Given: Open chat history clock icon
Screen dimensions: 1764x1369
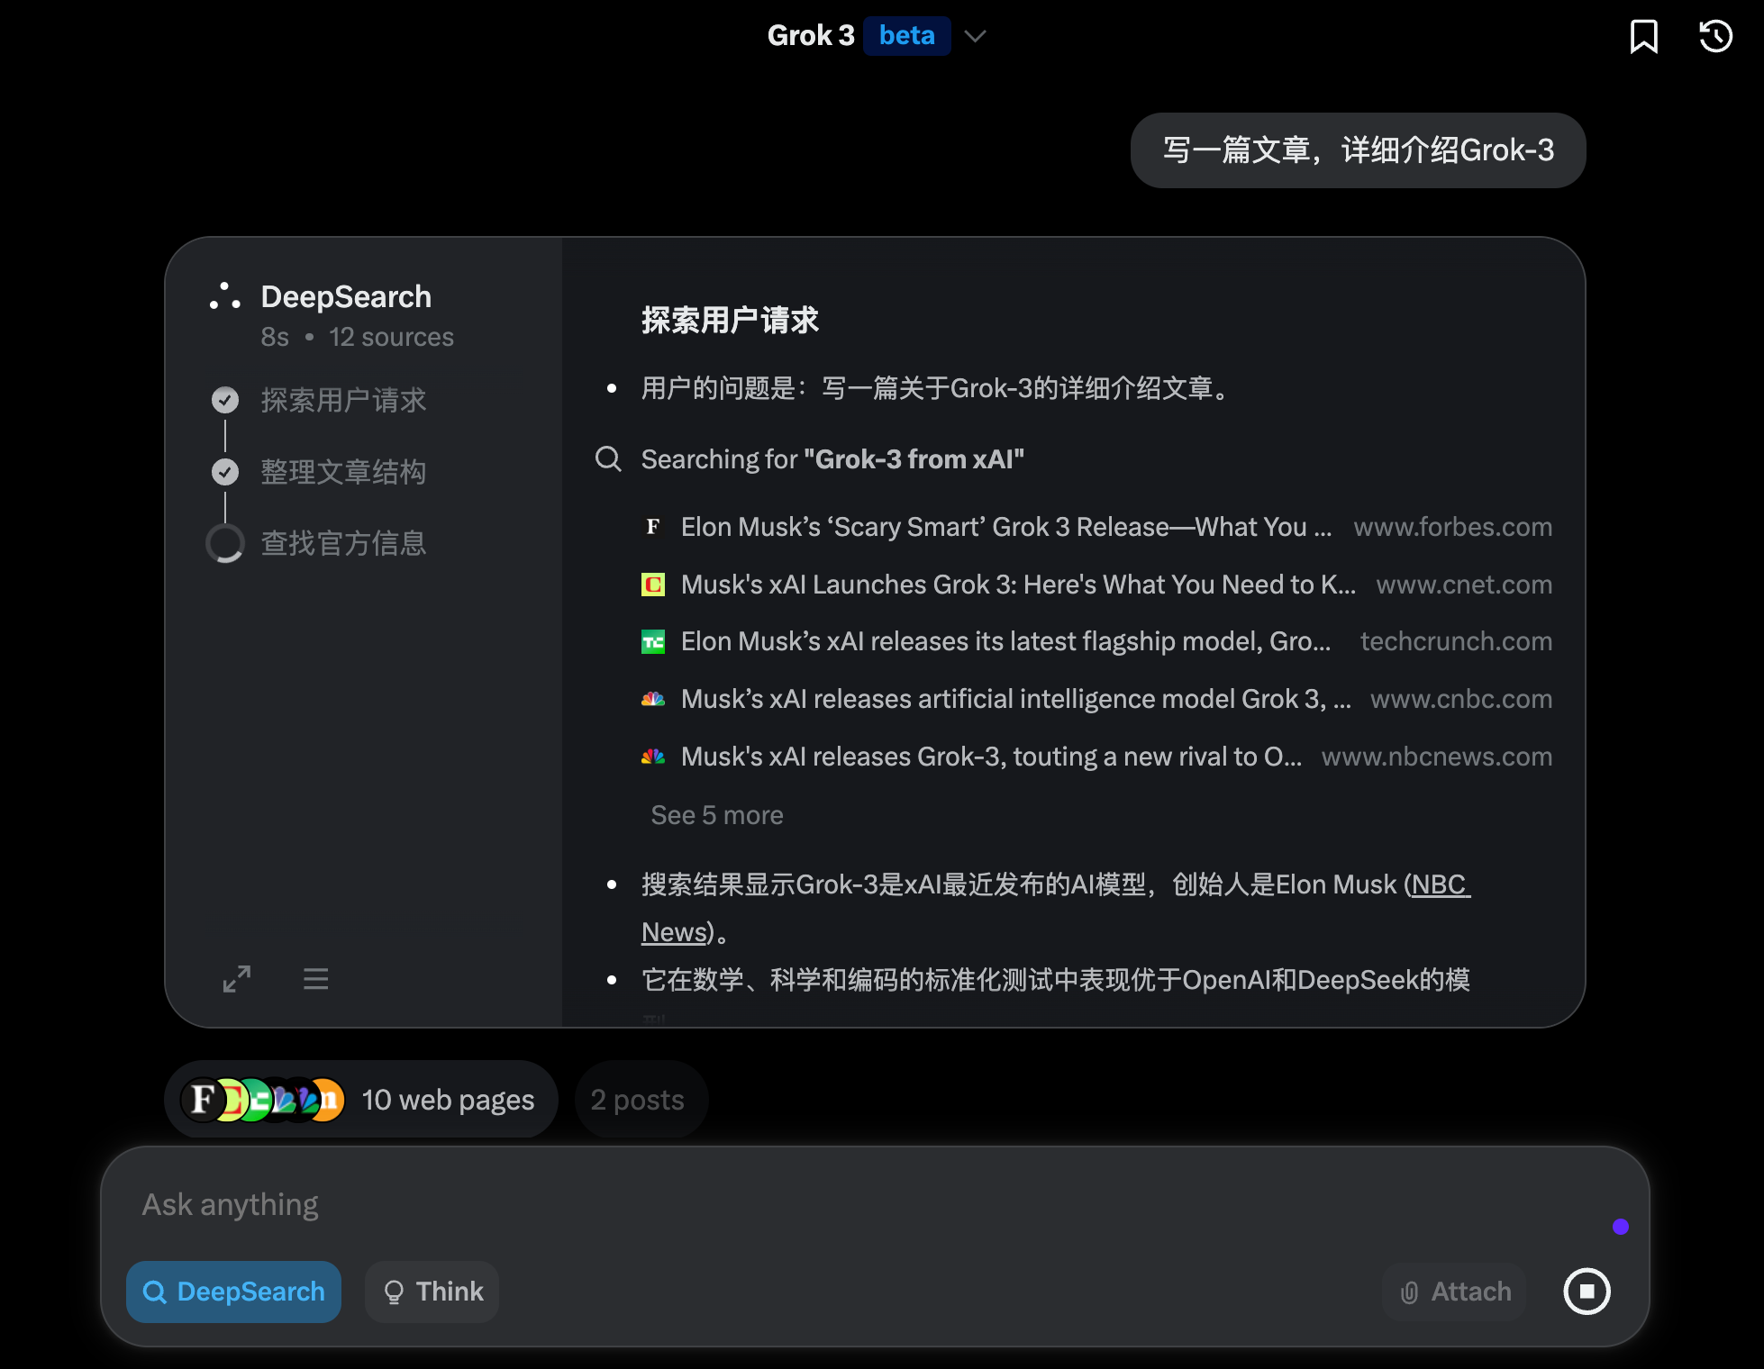Looking at the screenshot, I should click(1715, 37).
